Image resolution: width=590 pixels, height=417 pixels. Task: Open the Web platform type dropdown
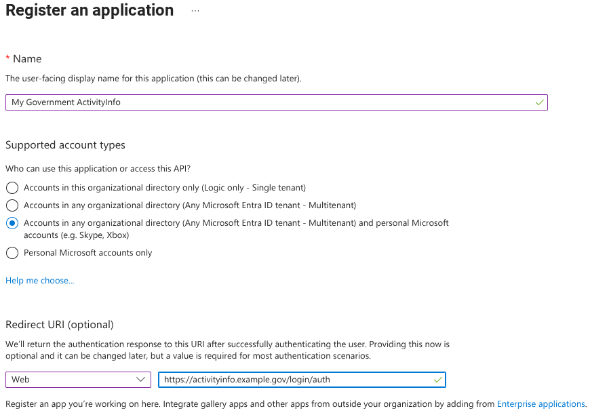pyautogui.click(x=78, y=380)
